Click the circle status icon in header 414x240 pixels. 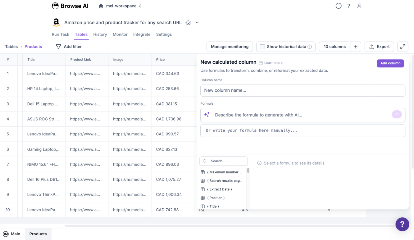pos(338,6)
